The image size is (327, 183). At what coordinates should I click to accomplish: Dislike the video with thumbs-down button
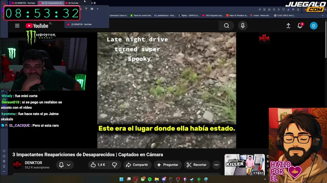(114, 165)
